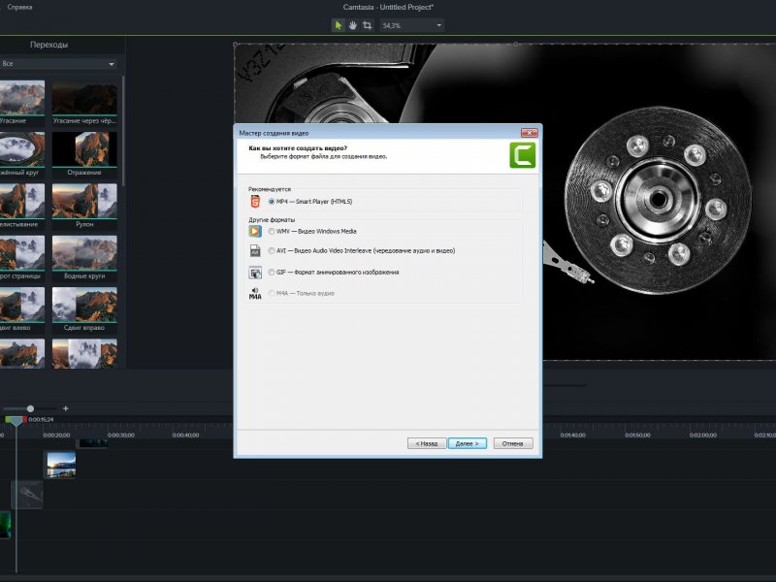Choose the Отражение transition thumbnail
Viewport: 776px width, 582px height.
point(84,149)
